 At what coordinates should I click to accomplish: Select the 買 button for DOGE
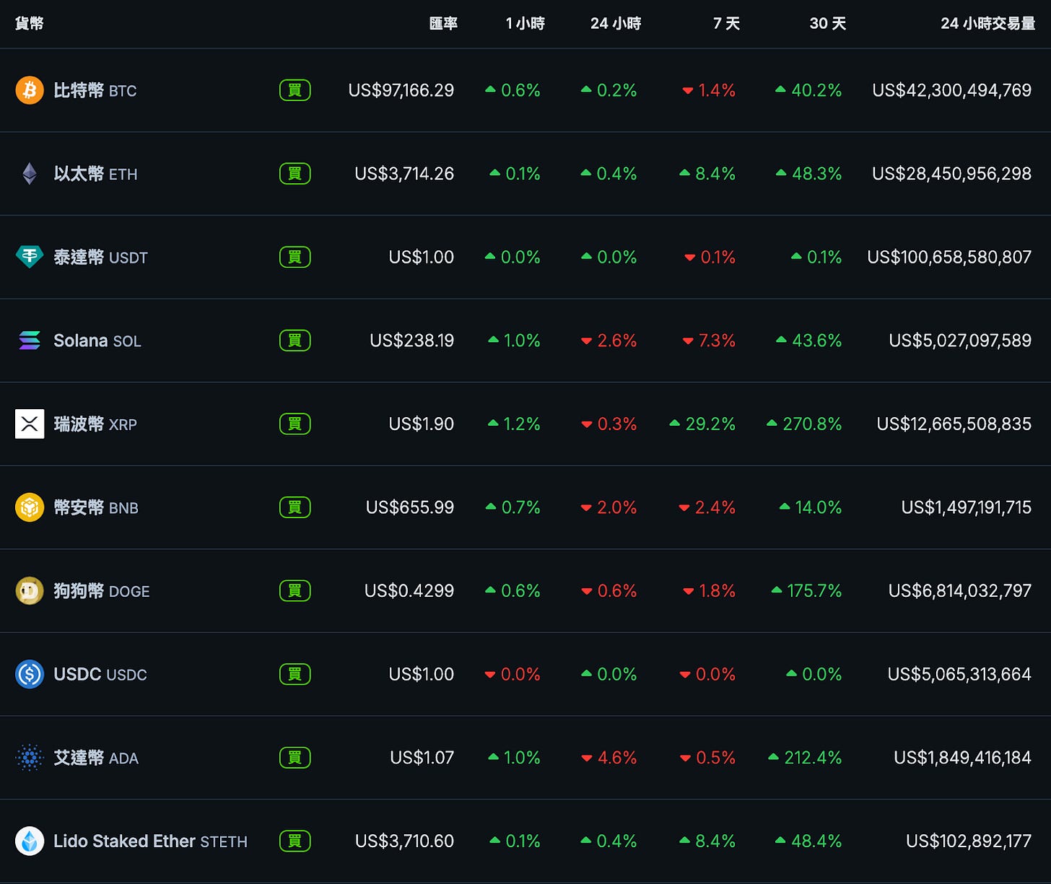coord(295,591)
